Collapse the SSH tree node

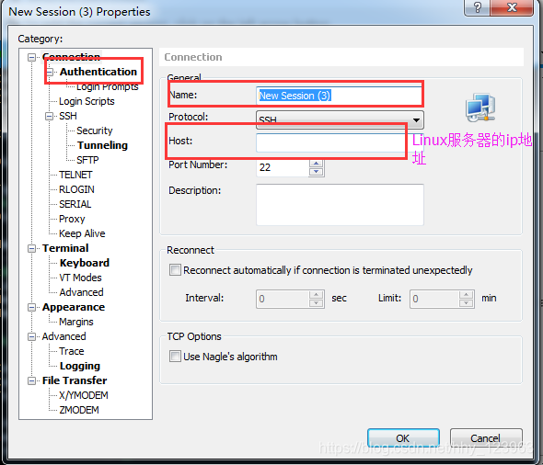click(x=49, y=116)
